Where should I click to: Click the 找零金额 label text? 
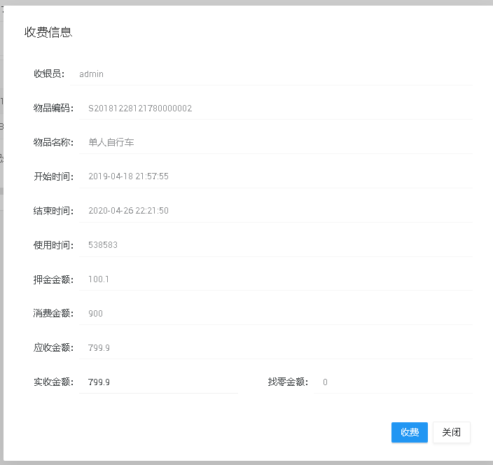point(287,382)
